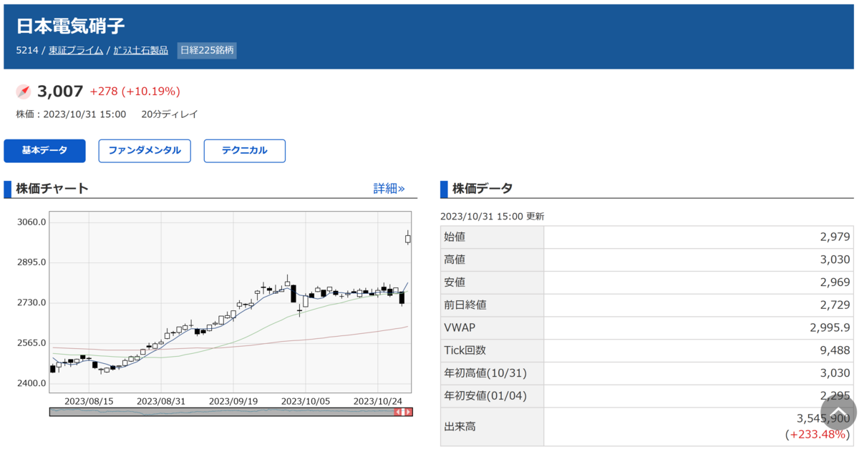Click the left arrow on chart scrollbar

(x=399, y=412)
